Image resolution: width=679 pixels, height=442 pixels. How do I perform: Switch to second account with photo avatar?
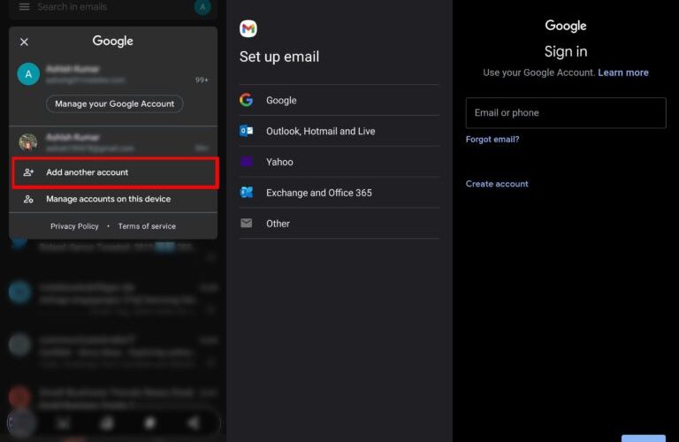tap(113, 142)
